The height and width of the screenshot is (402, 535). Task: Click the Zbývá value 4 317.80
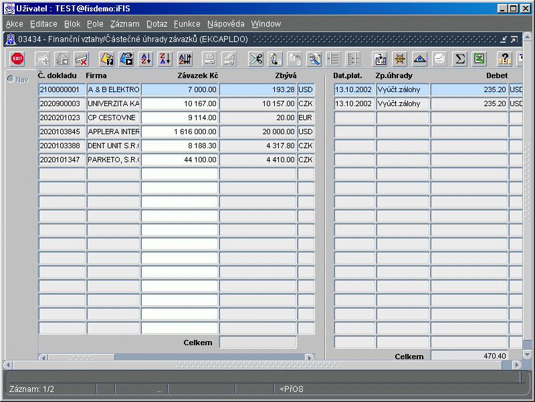pyautogui.click(x=257, y=146)
